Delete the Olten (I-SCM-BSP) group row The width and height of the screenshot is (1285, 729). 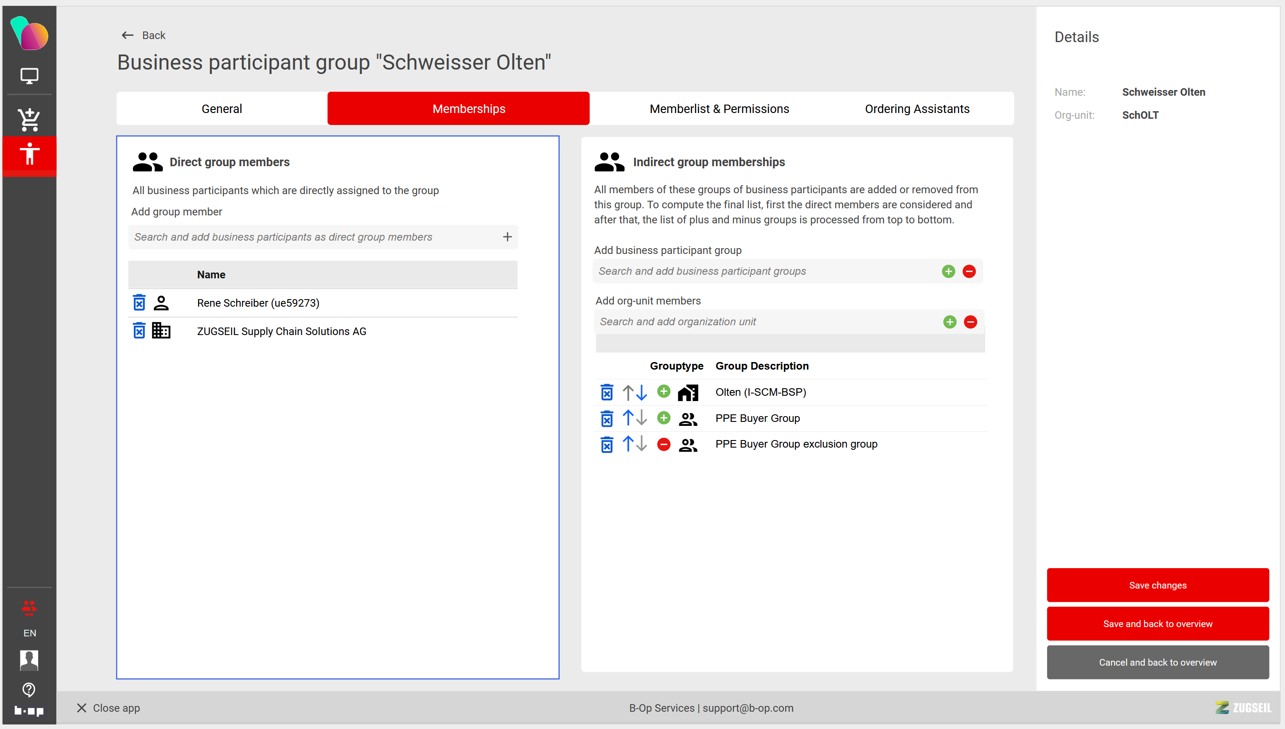click(x=607, y=393)
